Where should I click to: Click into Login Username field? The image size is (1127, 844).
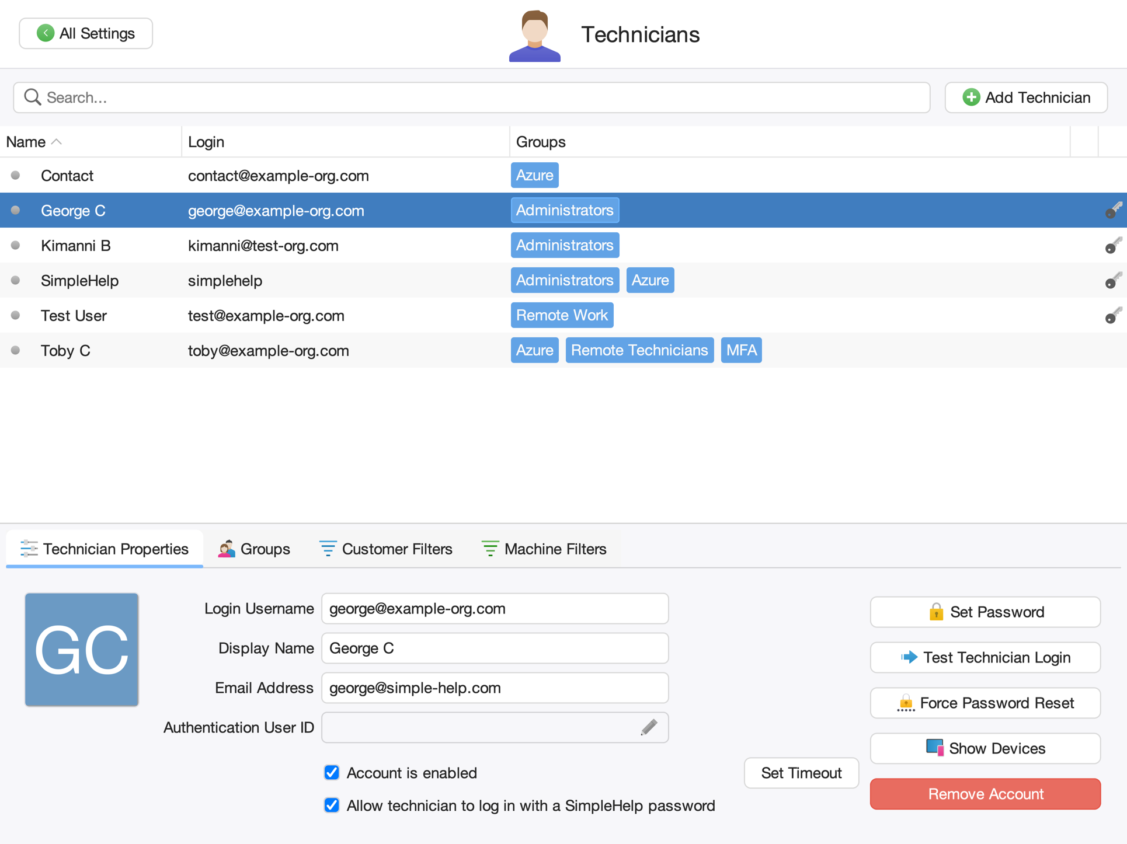(495, 608)
